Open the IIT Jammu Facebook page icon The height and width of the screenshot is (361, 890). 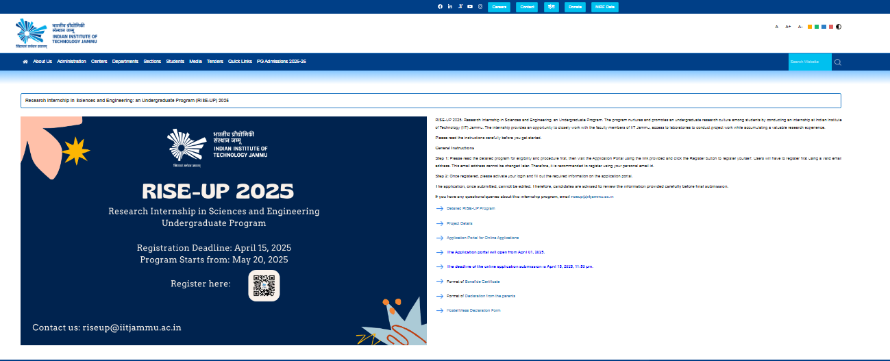click(440, 7)
